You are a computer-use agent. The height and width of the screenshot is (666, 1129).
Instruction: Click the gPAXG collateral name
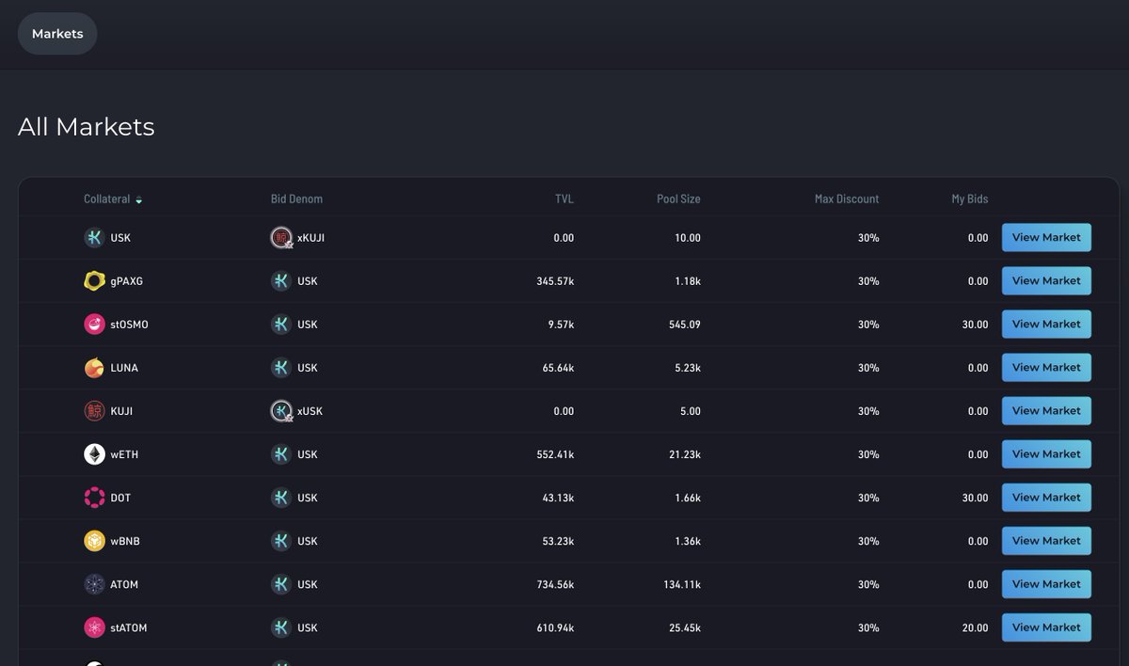click(x=126, y=281)
